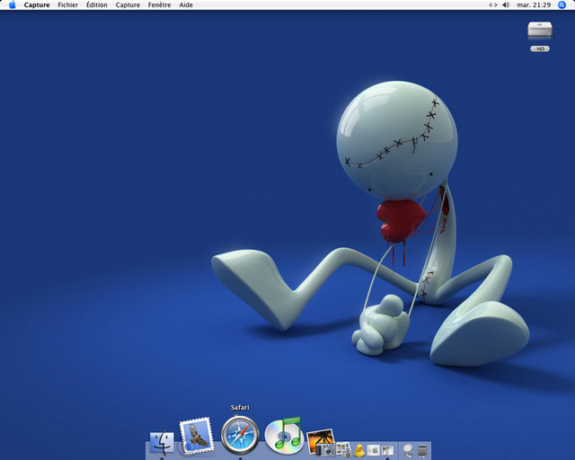Switch to the running Capture app in Dock
The width and height of the screenshot is (575, 460).
(387, 450)
